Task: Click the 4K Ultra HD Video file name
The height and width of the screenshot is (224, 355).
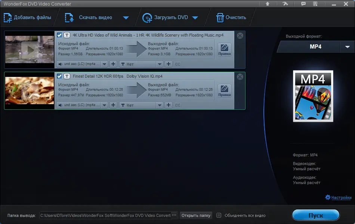Action: (x=148, y=35)
